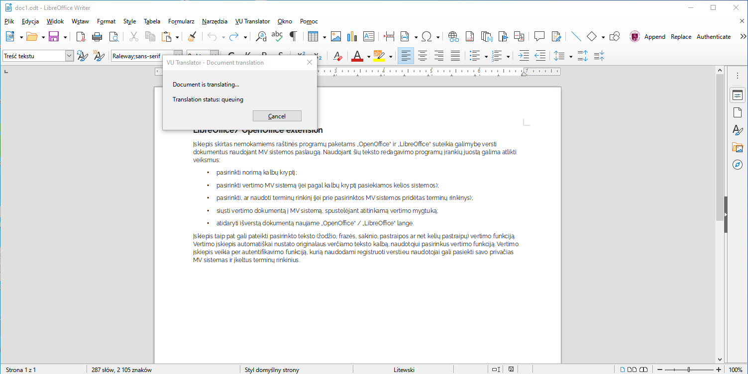This screenshot has height=374, width=748.
Task: Insert a comment
Action: [539, 36]
